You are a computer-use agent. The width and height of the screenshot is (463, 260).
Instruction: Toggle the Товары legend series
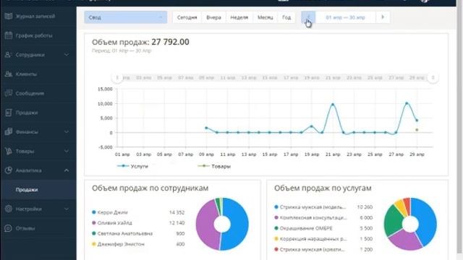pos(214,166)
